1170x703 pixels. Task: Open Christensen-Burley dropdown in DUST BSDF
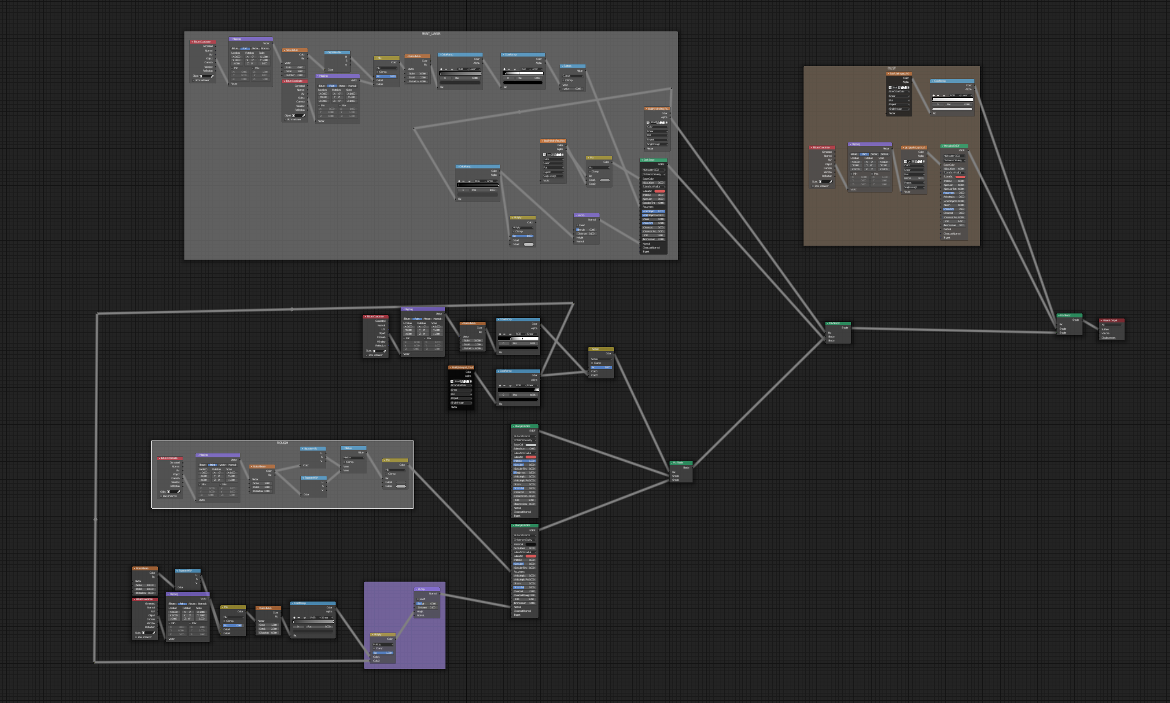point(954,160)
